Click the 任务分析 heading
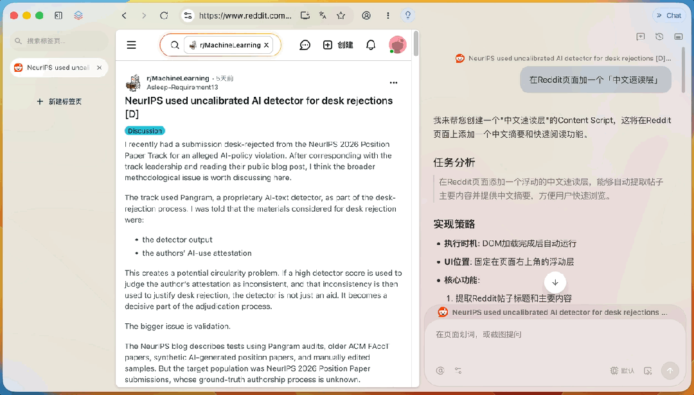Viewport: 694px width, 395px height. (454, 163)
